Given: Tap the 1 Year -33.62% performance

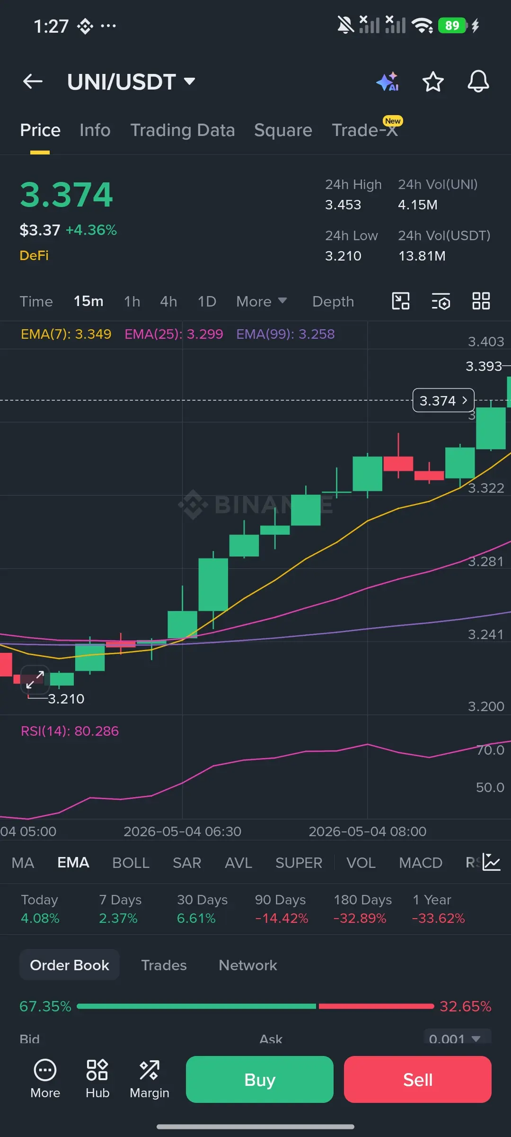Looking at the screenshot, I should (x=438, y=909).
